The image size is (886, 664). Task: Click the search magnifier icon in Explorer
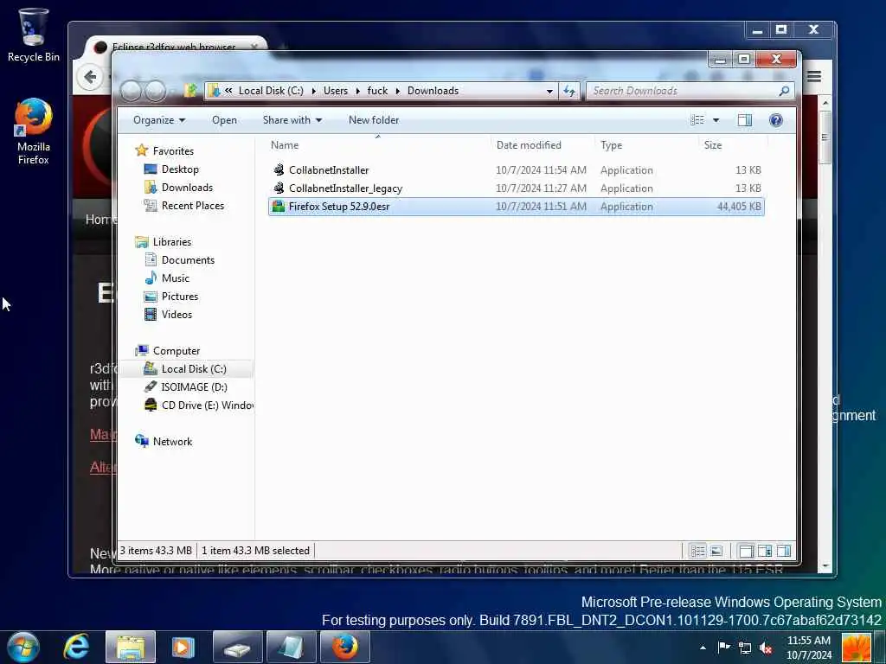coord(784,91)
